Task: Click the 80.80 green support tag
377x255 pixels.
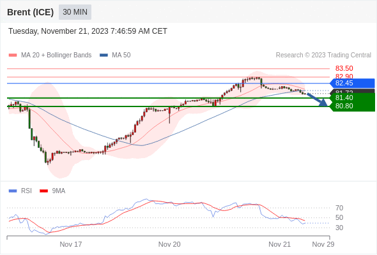Action: pyautogui.click(x=352, y=106)
